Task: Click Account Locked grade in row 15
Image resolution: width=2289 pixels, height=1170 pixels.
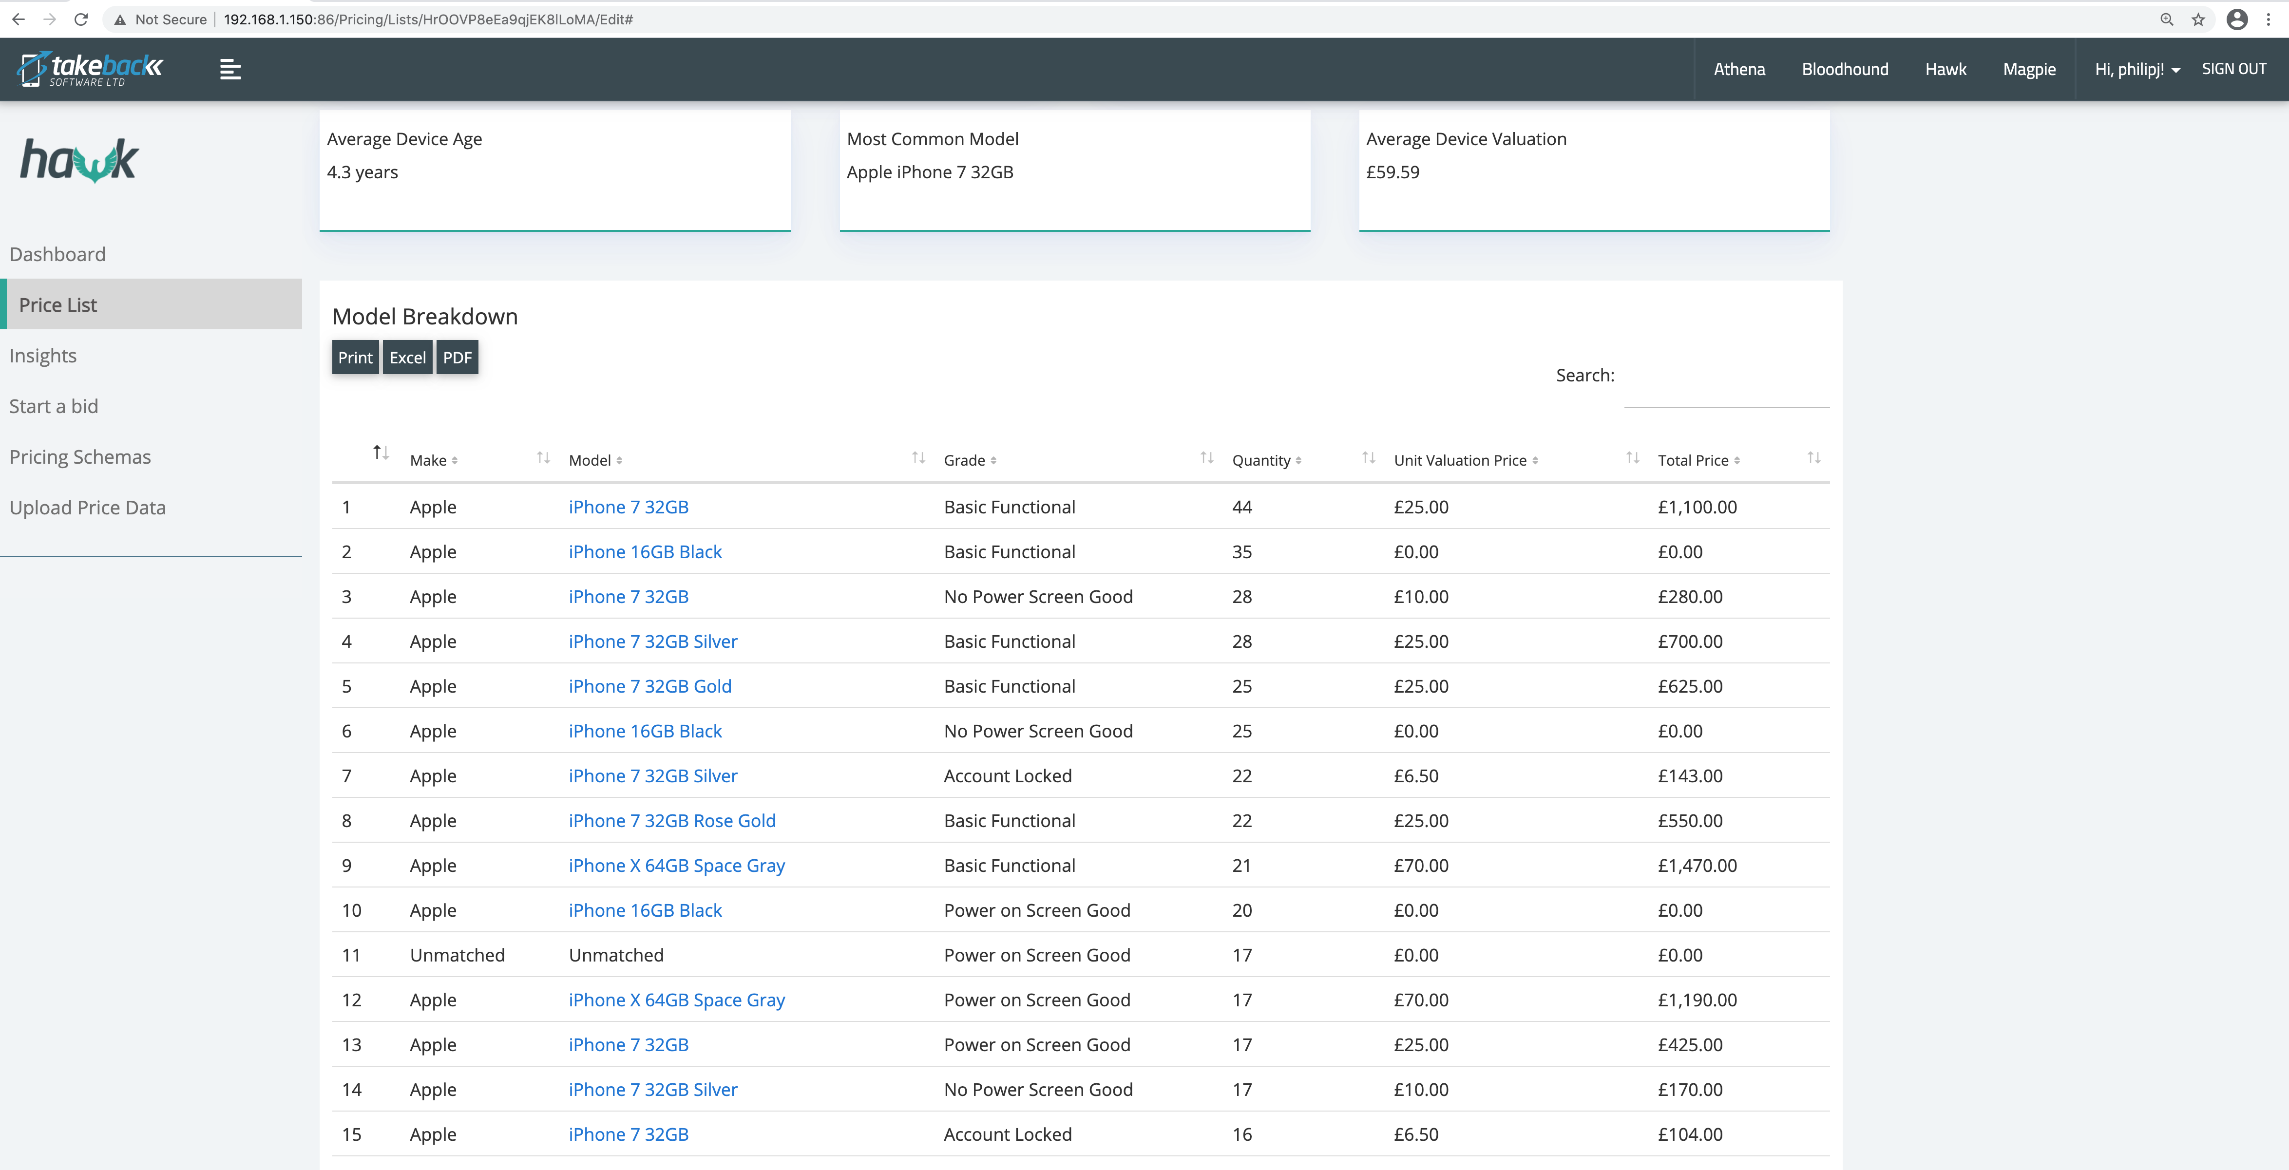Action: (1008, 1134)
